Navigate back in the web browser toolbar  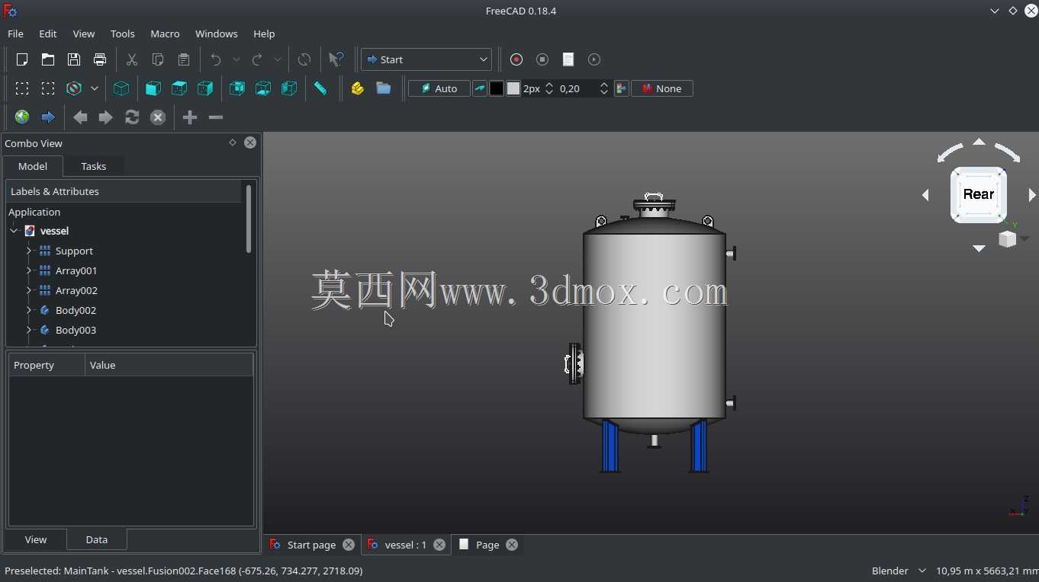click(x=80, y=117)
